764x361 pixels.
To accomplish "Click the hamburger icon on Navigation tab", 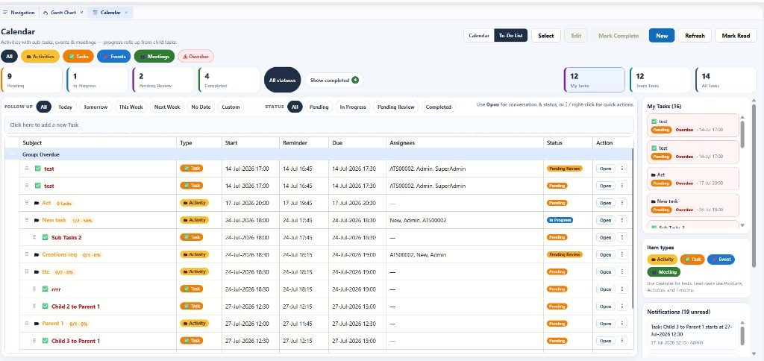I will click(5, 13).
